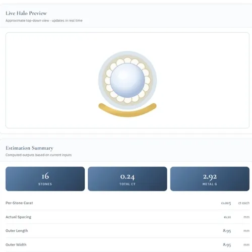252x252 pixels.
Task: Click the 0.11 actual spacing value
Action: 227,217
